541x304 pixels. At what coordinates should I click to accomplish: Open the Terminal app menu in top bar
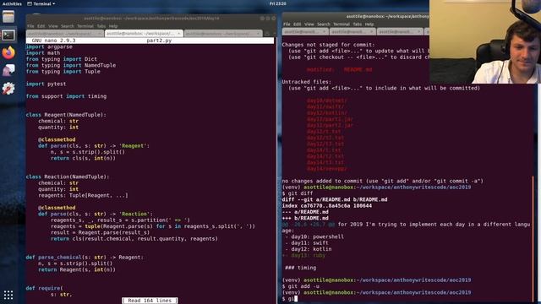click(x=41, y=3)
